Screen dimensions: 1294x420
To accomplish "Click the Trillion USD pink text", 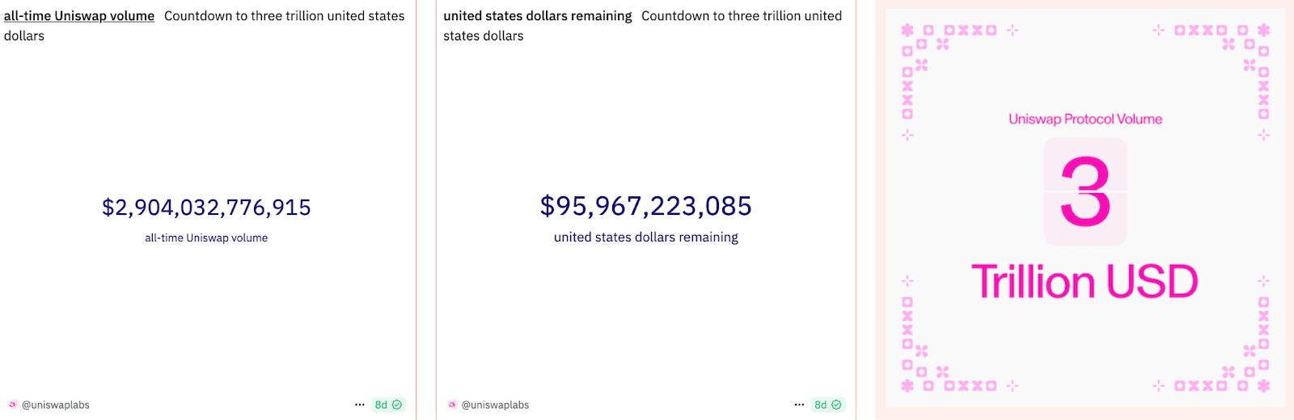I will pos(1085,281).
